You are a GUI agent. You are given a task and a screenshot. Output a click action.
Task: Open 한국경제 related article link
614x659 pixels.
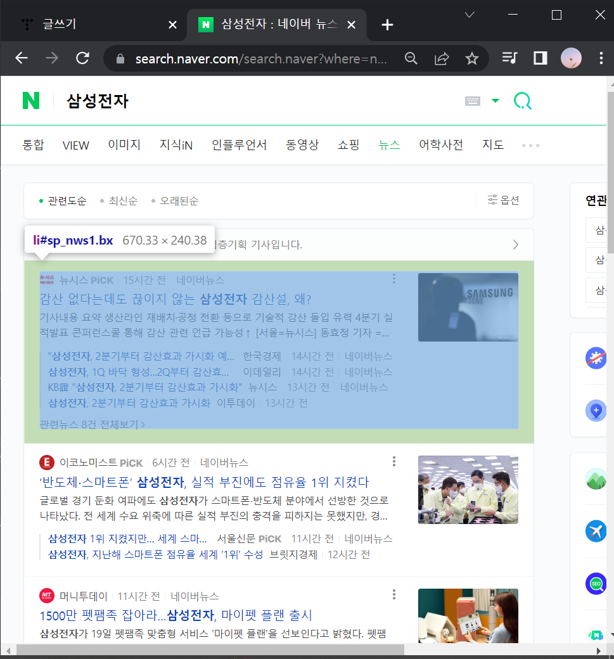(141, 356)
